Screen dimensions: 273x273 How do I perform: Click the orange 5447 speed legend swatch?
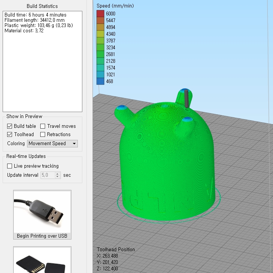pos(100,20)
